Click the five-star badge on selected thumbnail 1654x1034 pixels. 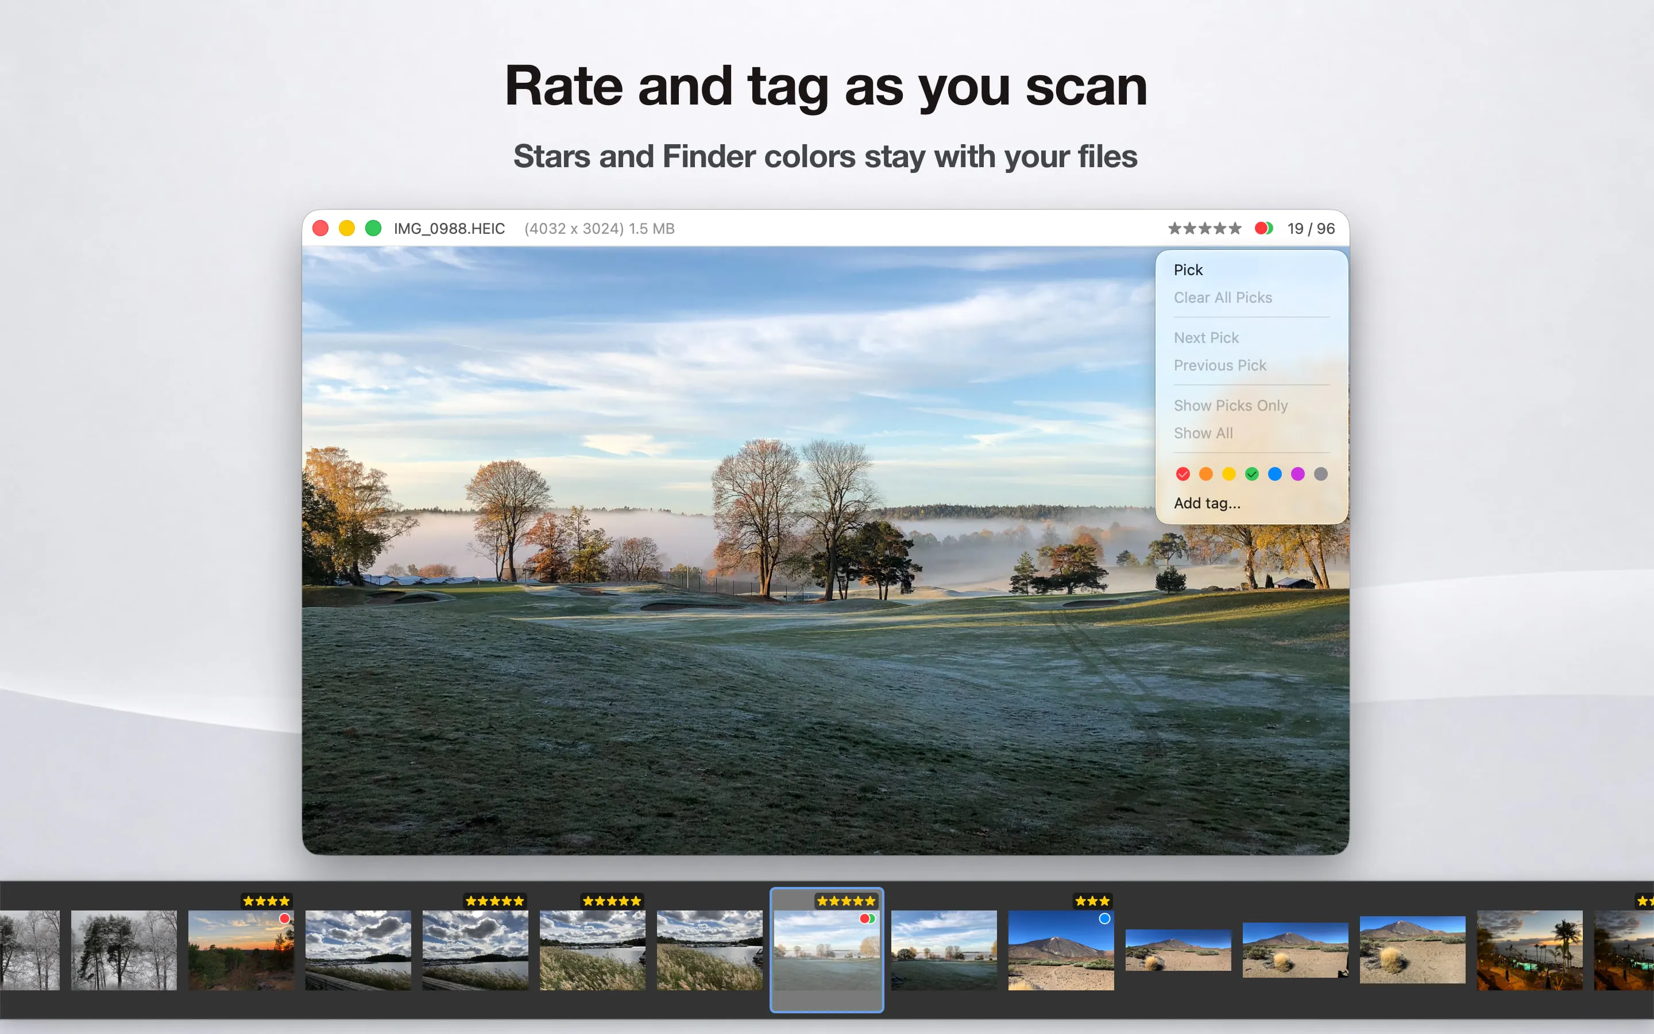point(845,901)
